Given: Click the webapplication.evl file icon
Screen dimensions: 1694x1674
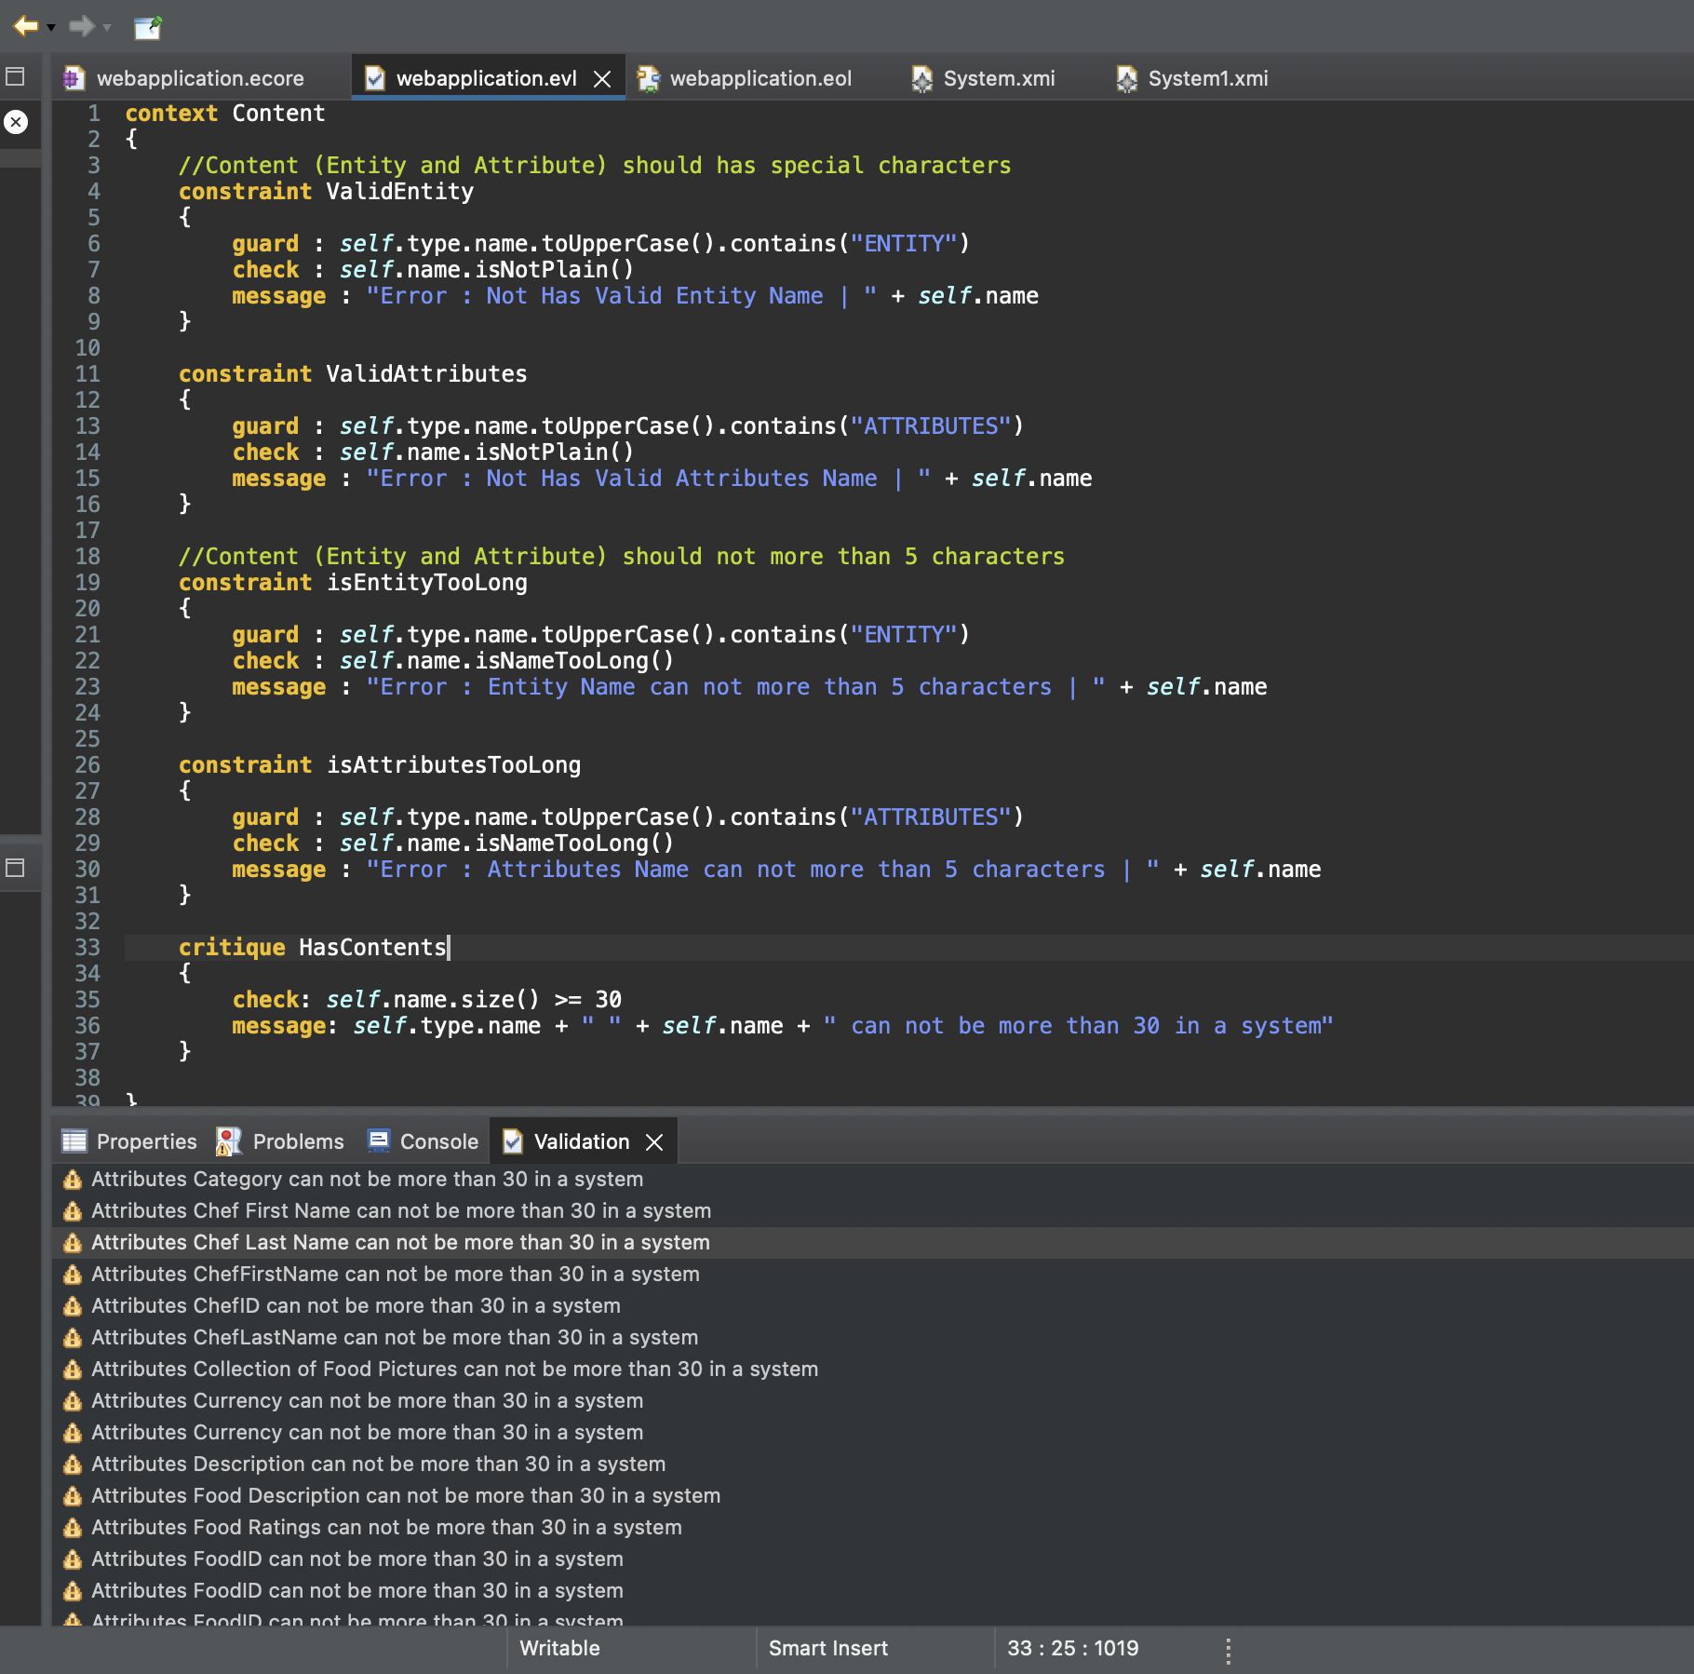Looking at the screenshot, I should coord(375,78).
